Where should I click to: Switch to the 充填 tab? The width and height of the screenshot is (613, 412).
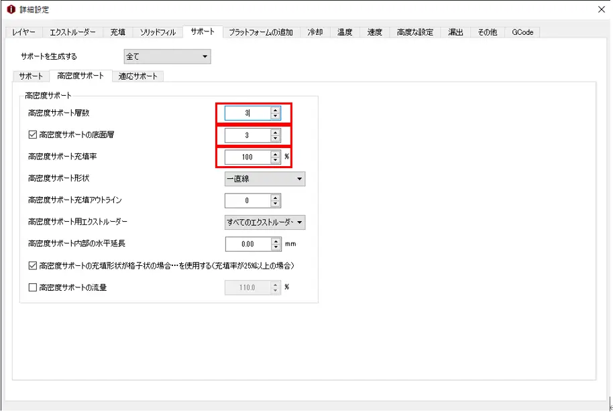[117, 32]
